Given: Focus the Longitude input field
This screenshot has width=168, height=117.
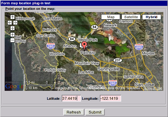Looking at the screenshot, I should tap(110, 98).
